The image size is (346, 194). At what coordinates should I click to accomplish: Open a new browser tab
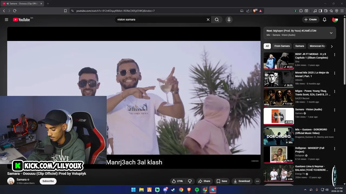[48, 4]
